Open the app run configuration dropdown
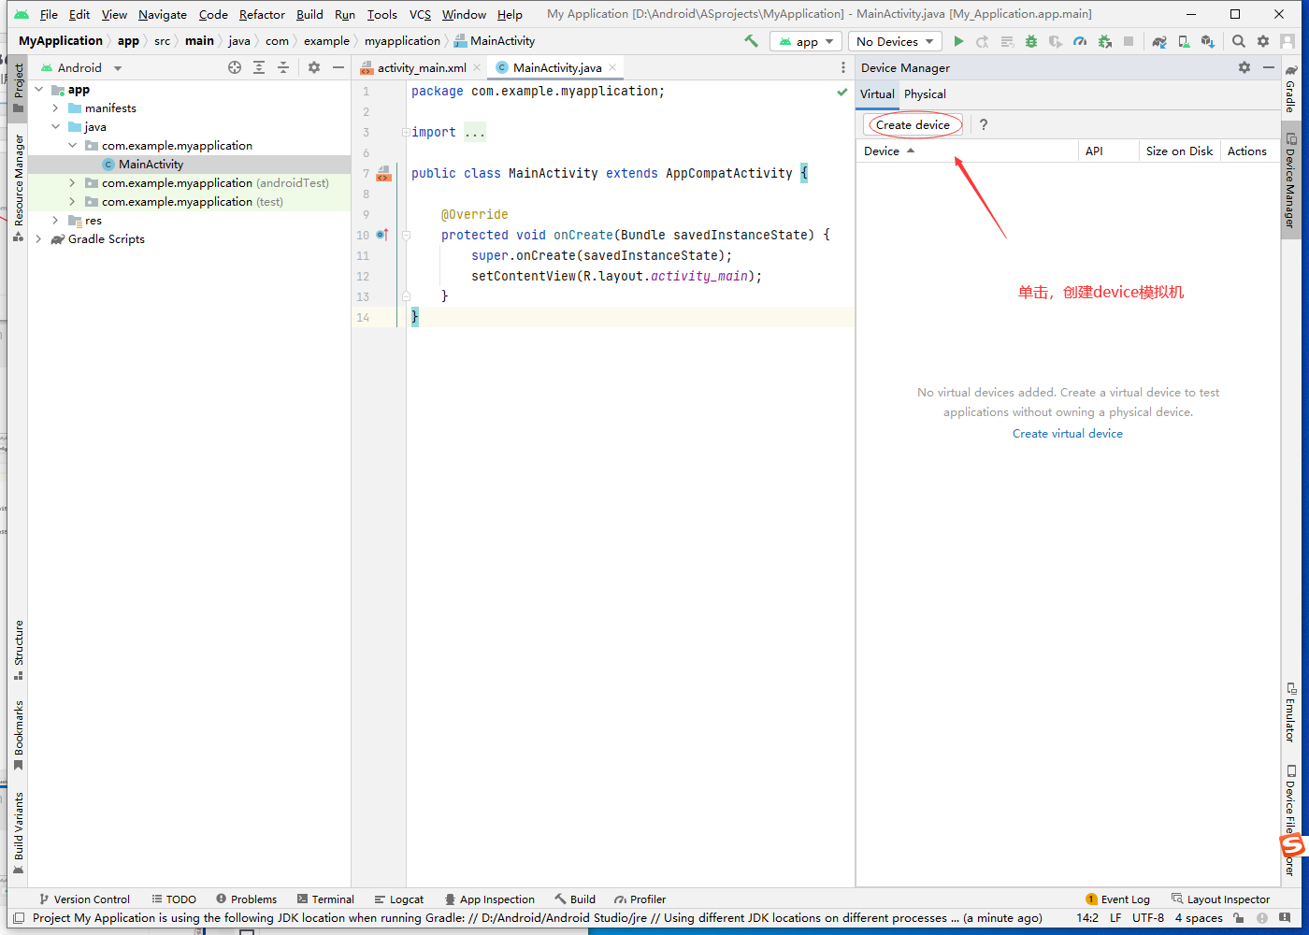This screenshot has height=935, width=1309. (x=806, y=41)
